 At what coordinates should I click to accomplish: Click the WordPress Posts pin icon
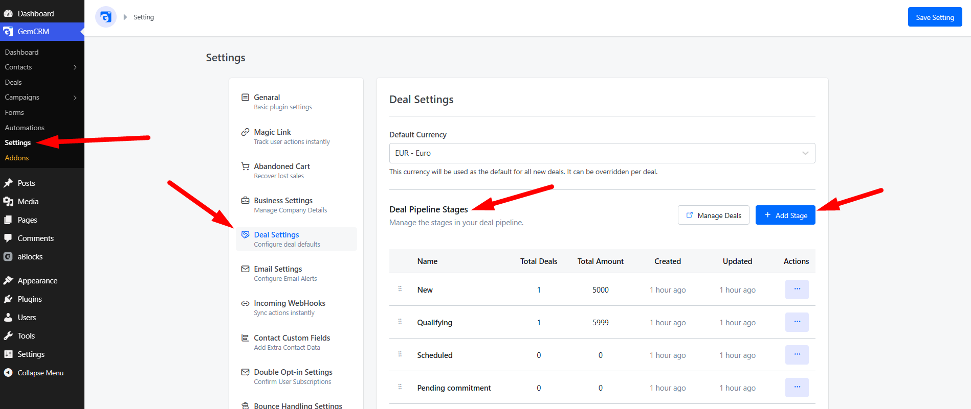(x=8, y=183)
